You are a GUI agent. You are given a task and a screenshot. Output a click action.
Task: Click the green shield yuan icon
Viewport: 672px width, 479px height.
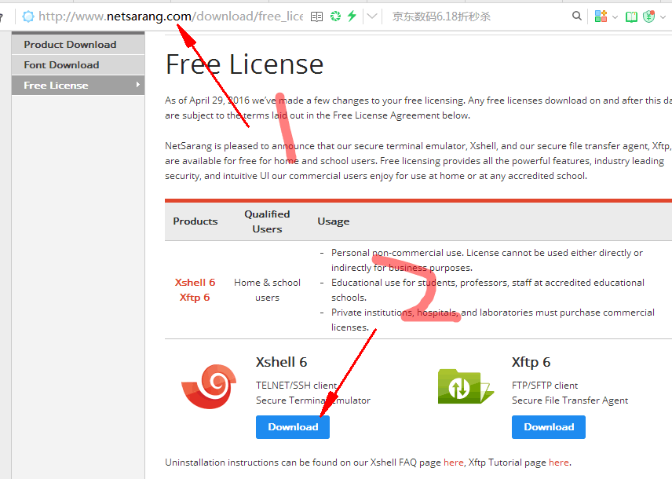[649, 16]
